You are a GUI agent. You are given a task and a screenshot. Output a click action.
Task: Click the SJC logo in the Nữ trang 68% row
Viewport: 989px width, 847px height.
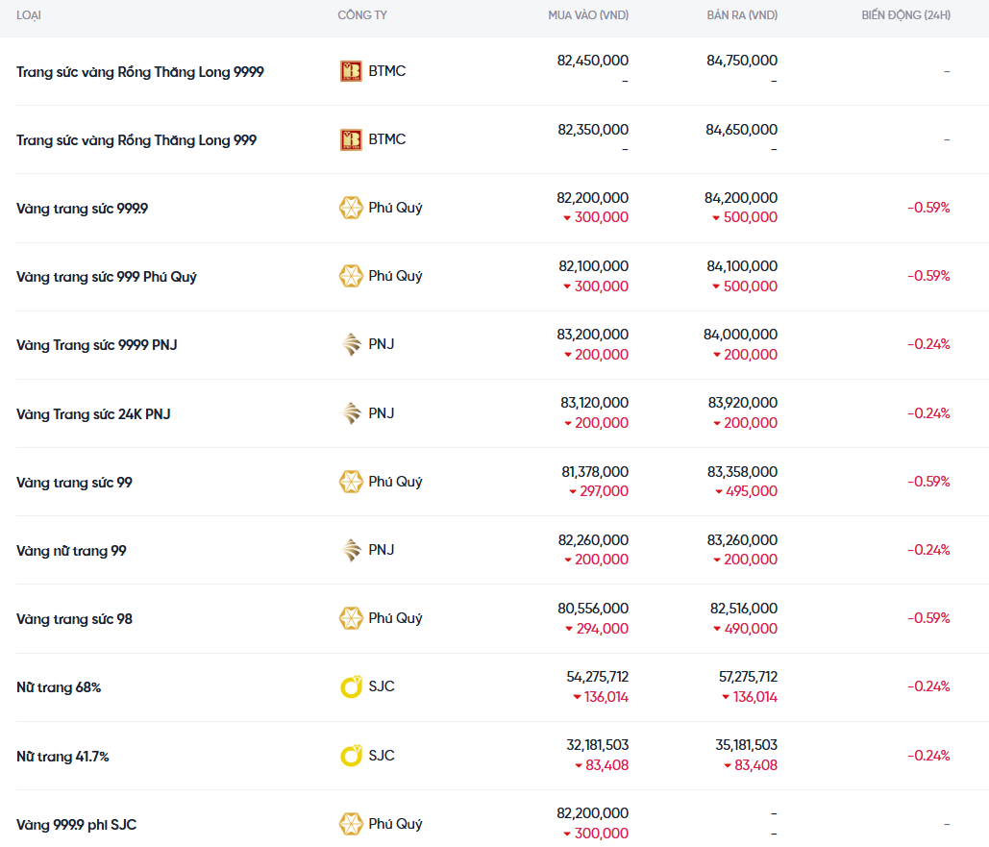(351, 686)
